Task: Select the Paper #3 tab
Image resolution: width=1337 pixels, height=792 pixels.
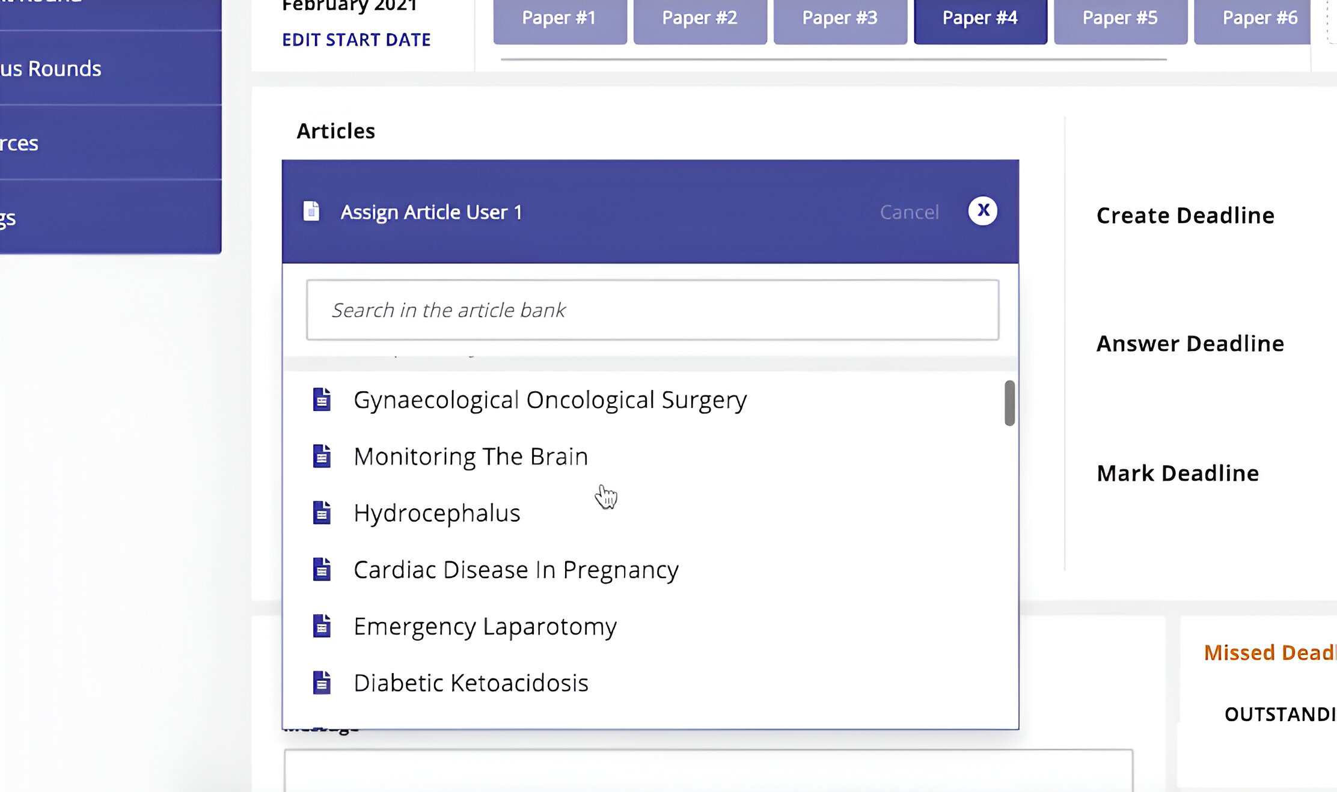Action: pos(840,19)
